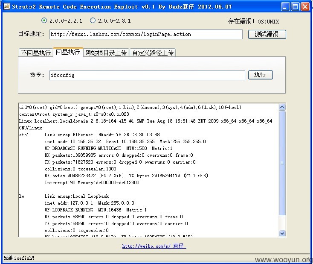Click the 执行 execute button
The width and height of the screenshot is (313, 264).
point(260,75)
